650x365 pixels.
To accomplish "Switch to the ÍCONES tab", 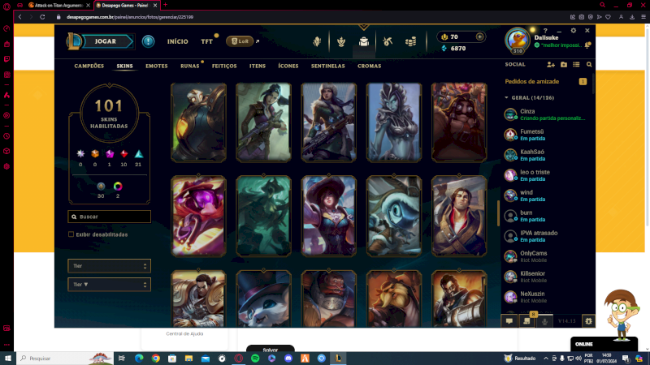I will pyautogui.click(x=288, y=66).
